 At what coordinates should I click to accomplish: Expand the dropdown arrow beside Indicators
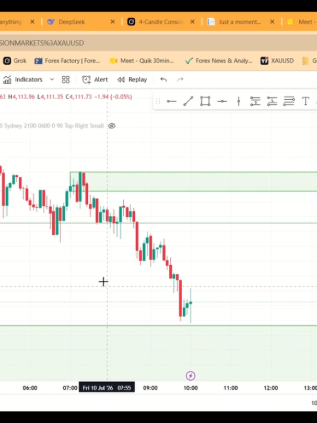[52, 79]
